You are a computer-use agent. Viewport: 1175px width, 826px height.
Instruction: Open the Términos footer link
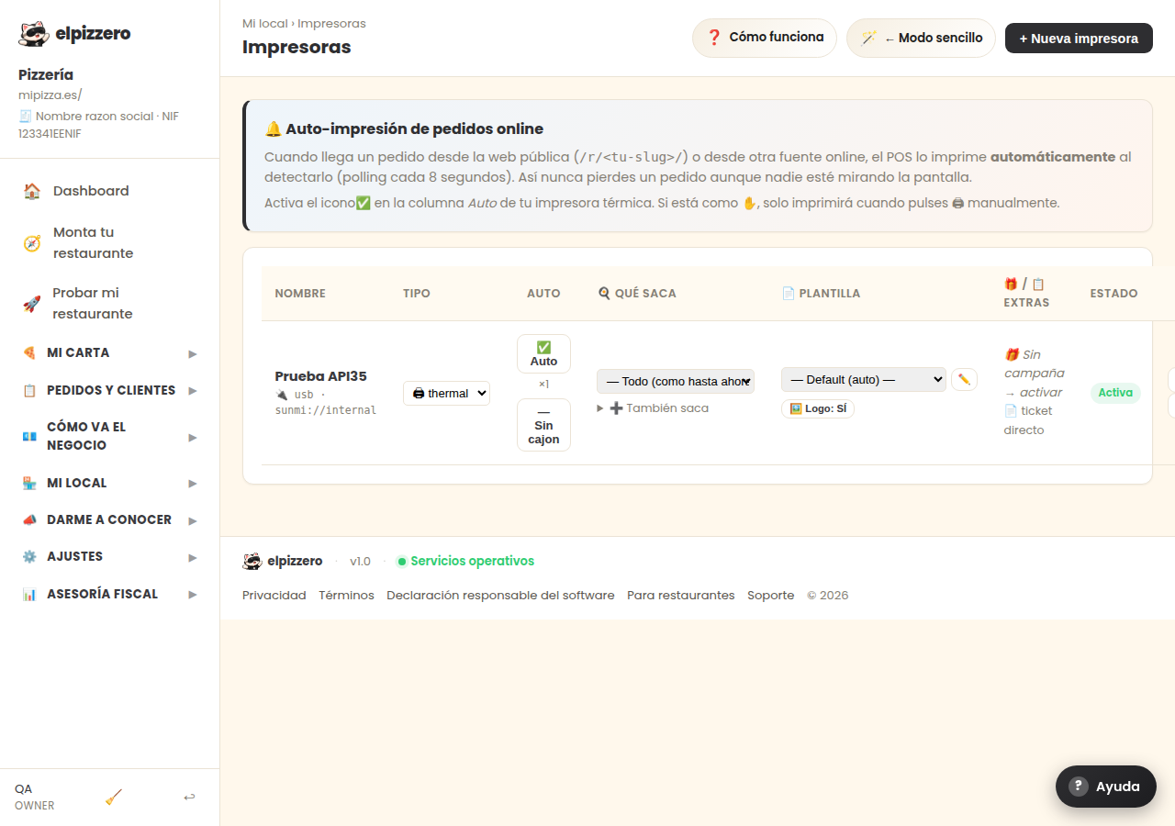(x=346, y=596)
